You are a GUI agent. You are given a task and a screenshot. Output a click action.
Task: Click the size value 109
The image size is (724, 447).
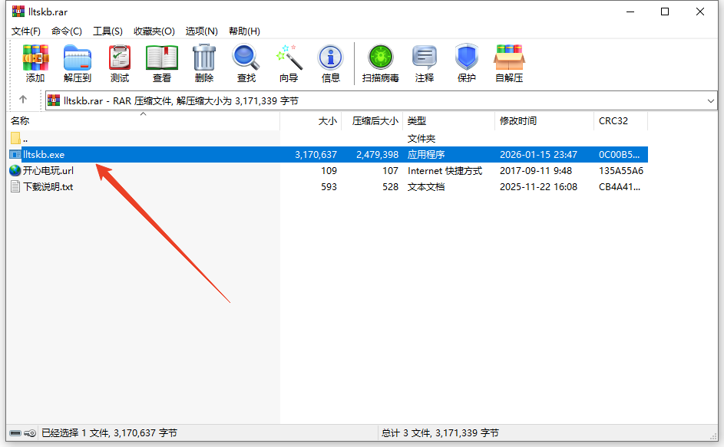329,171
